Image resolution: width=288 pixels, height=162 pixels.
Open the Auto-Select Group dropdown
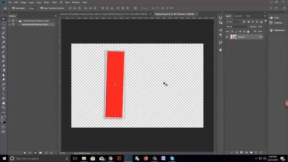click(x=32, y=8)
